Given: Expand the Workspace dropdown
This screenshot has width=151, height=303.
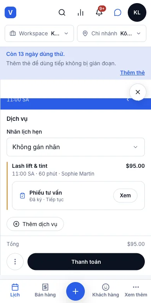Looking at the screenshot, I should click(x=39, y=33).
